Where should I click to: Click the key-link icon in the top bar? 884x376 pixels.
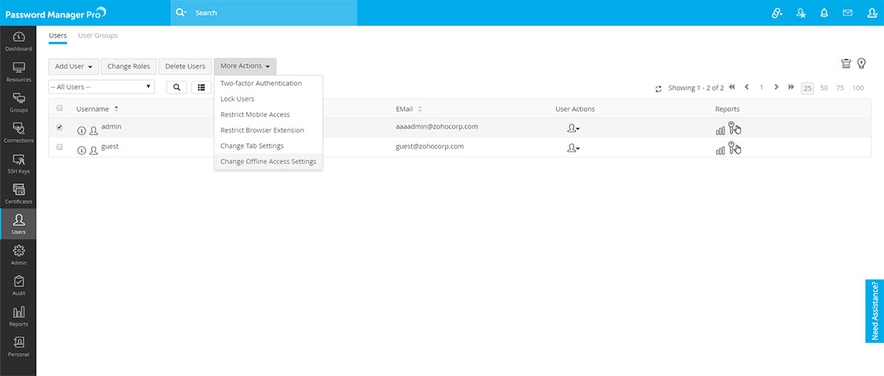pyautogui.click(x=776, y=13)
